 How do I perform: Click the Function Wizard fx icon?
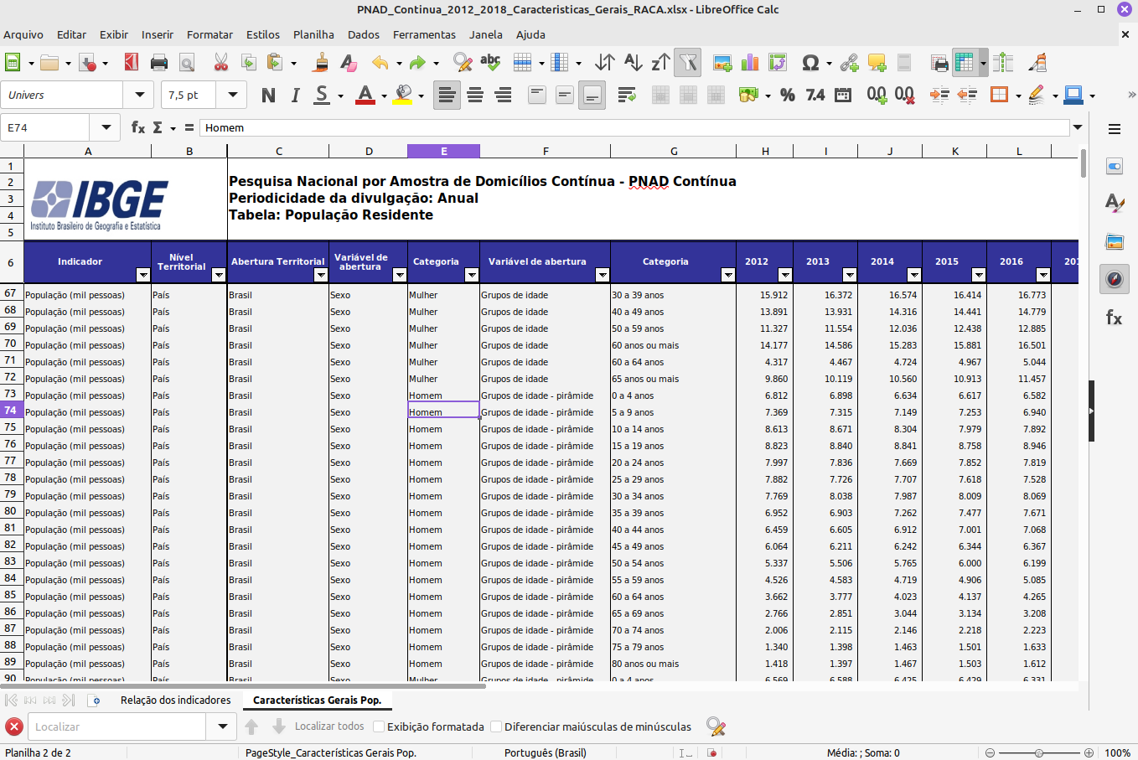(138, 127)
